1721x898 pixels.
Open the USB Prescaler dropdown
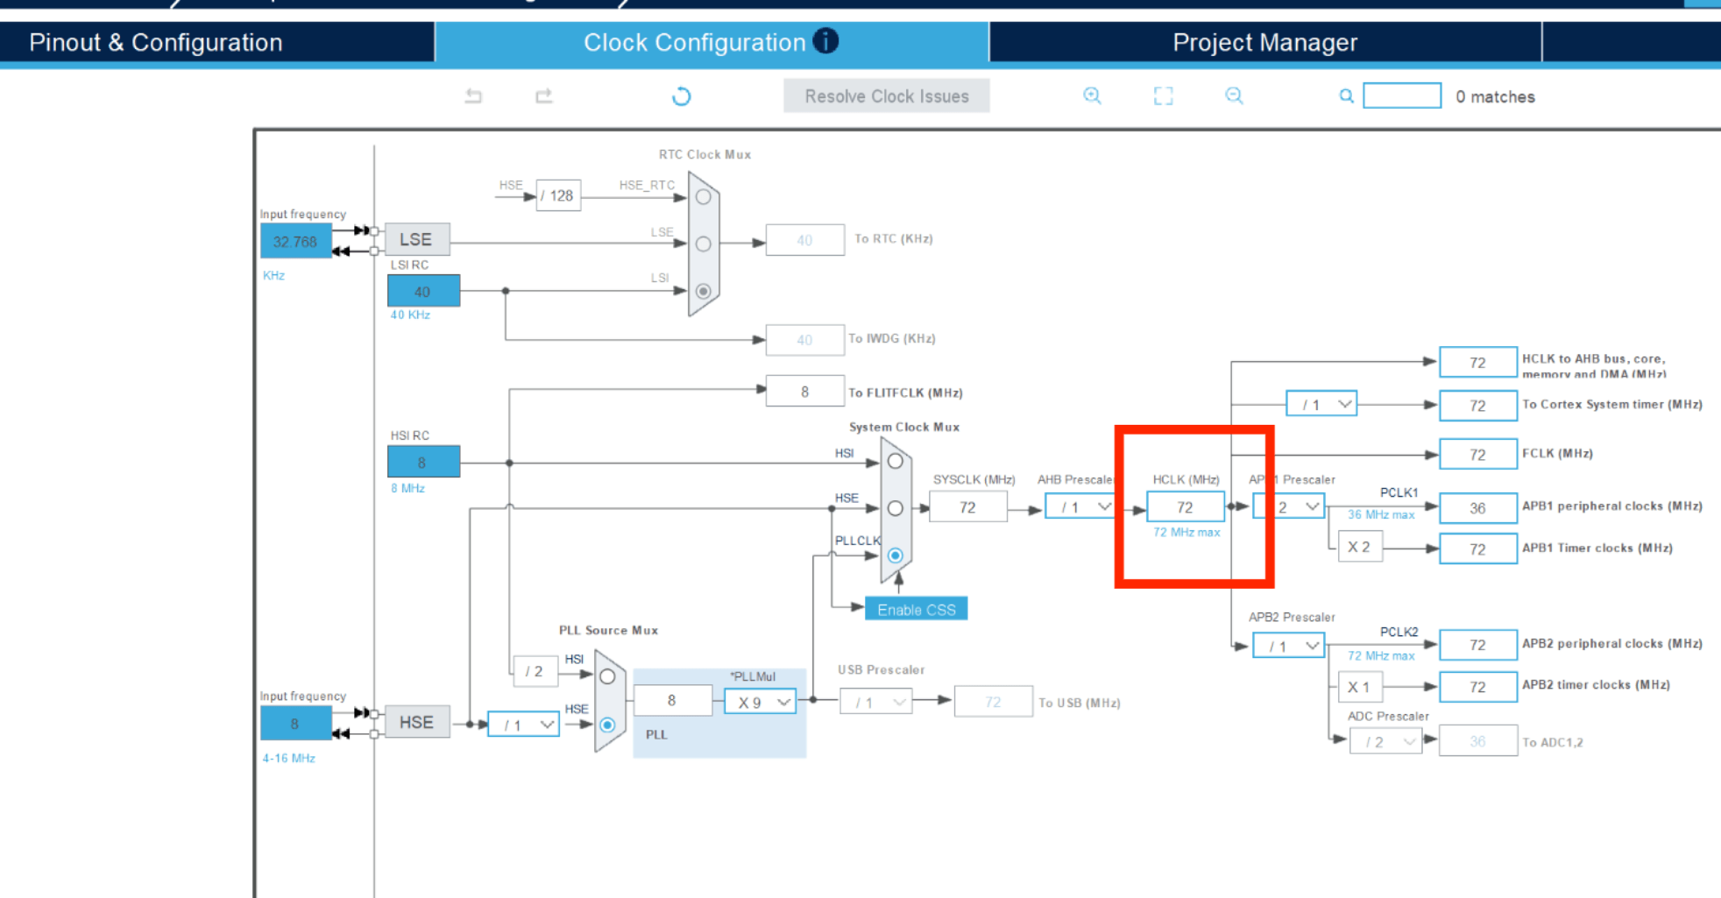[876, 702]
